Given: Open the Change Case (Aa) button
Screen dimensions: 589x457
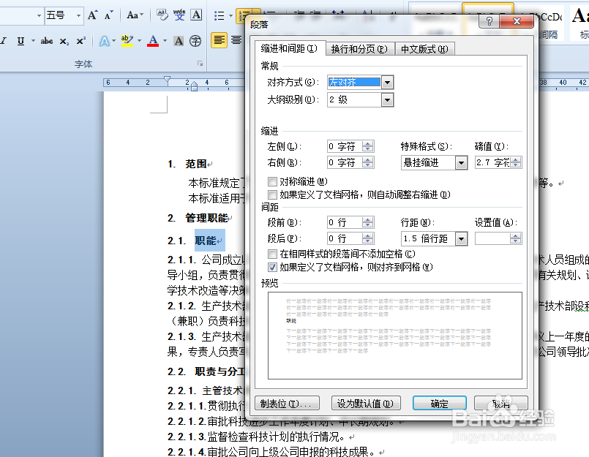Looking at the screenshot, I should pyautogui.click(x=135, y=15).
